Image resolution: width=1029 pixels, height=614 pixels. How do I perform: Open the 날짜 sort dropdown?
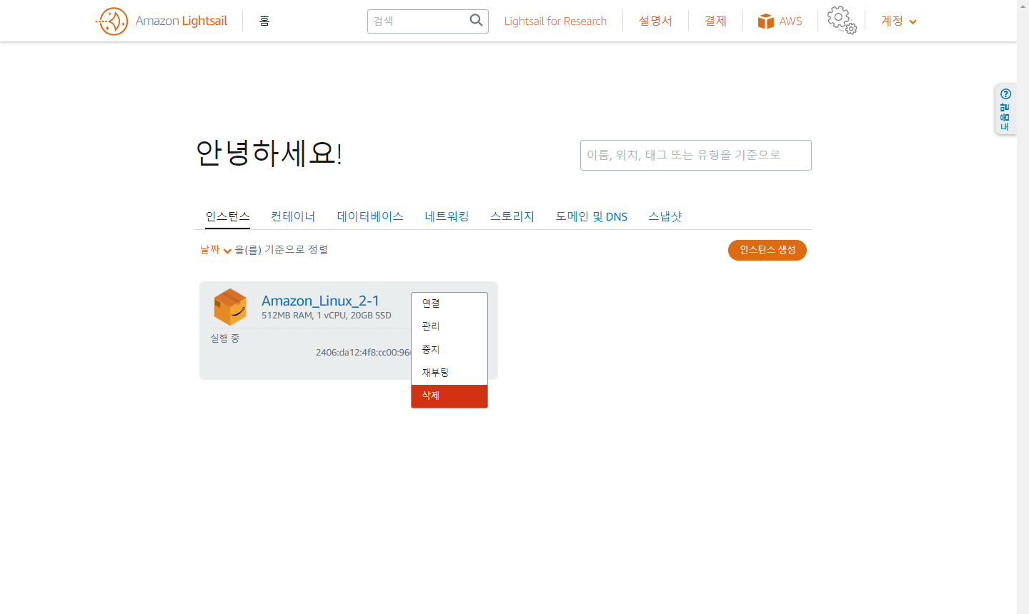click(x=216, y=250)
